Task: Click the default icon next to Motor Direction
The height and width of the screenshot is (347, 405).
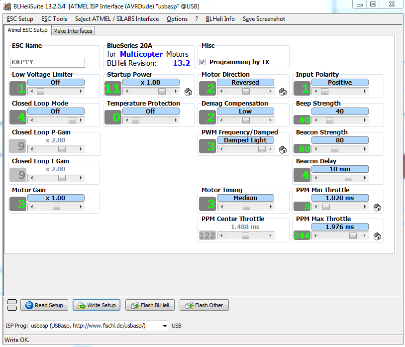Action: pos(283,92)
